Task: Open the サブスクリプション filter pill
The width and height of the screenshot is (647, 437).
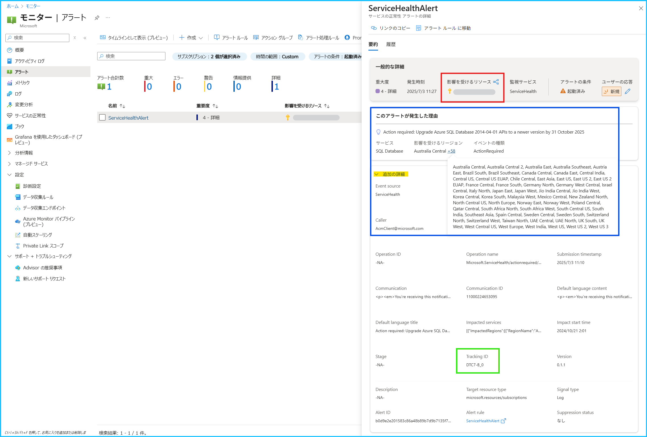Action: coord(209,57)
